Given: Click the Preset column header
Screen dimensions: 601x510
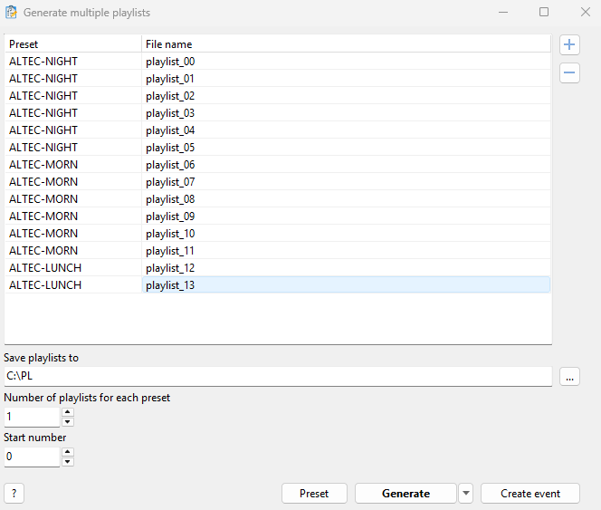Looking at the screenshot, I should 72,43.
